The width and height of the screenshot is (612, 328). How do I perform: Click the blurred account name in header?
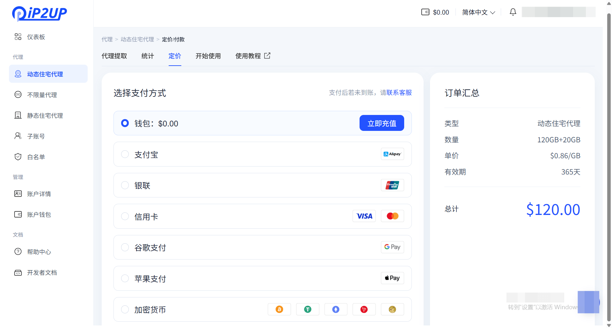tap(558, 12)
